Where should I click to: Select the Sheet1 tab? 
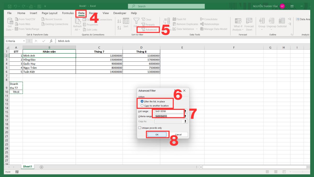tap(27, 167)
